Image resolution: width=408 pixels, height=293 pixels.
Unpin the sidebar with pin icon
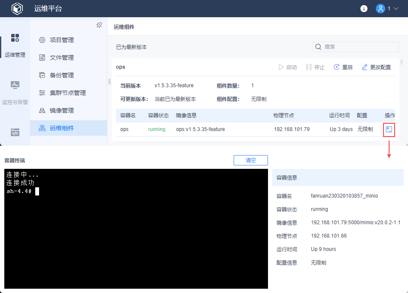click(99, 25)
